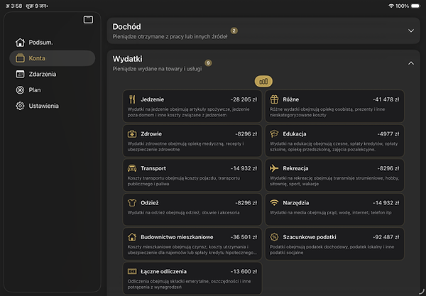The image size is (426, 296).
Task: Click the Narzędzia wifi icon
Action: pyautogui.click(x=274, y=202)
